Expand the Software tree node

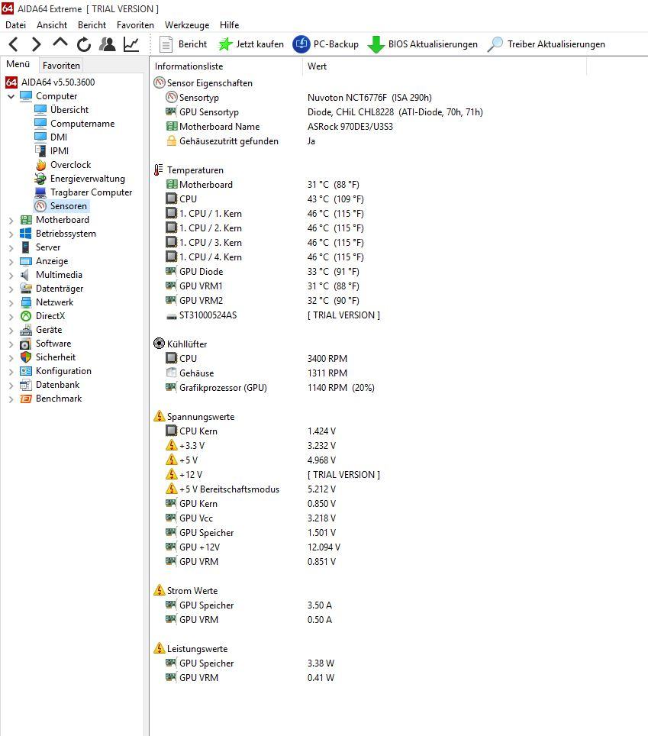pos(11,344)
